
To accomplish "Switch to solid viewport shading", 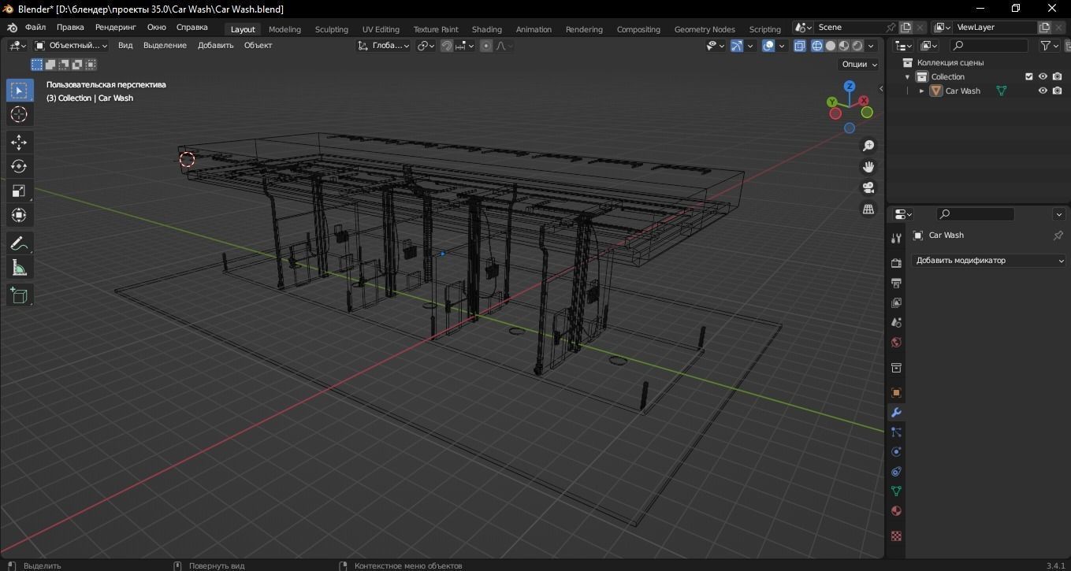I will coord(830,46).
